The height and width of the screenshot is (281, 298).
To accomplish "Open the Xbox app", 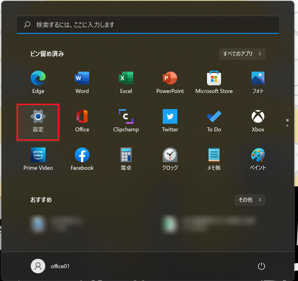I will 258,121.
